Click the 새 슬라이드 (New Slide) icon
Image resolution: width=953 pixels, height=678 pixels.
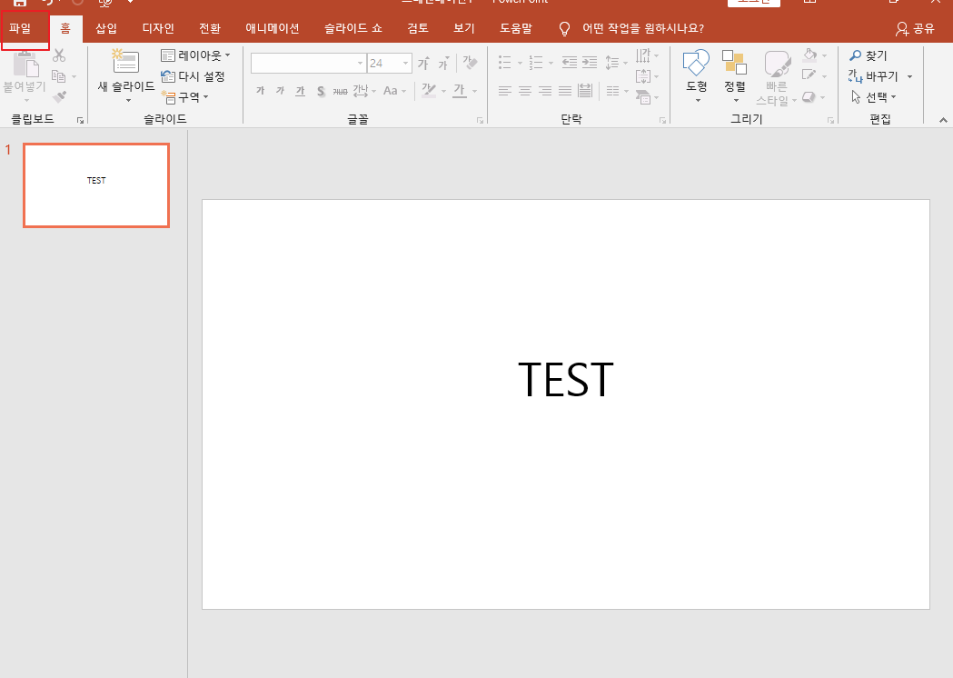tap(125, 61)
